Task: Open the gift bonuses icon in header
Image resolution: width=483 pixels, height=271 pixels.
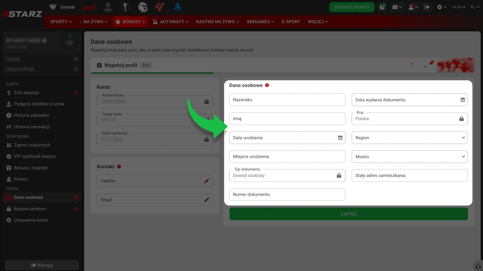Action: 382,7
